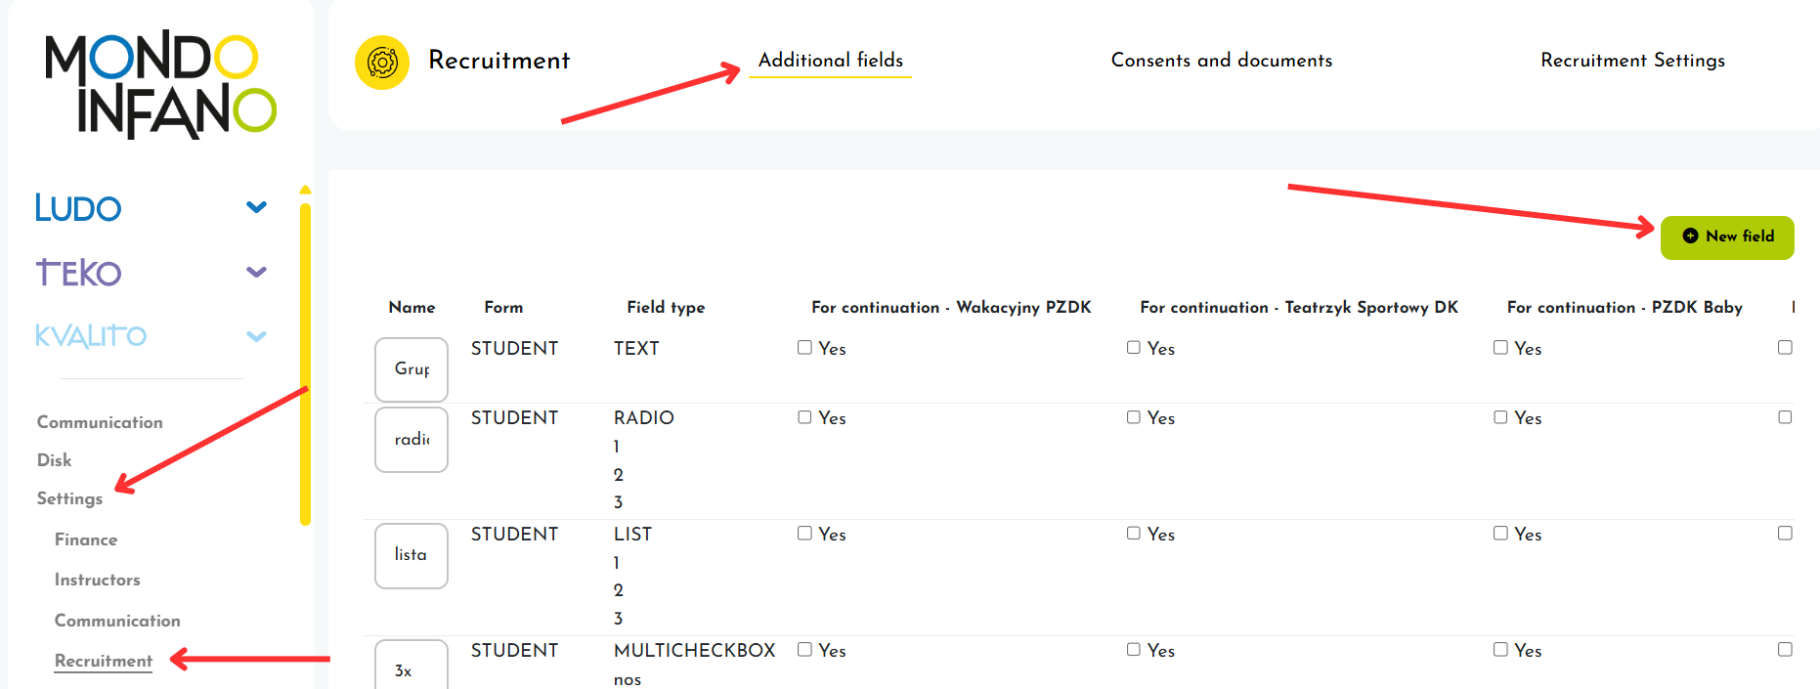This screenshot has width=1820, height=689.
Task: Click the plus icon in New field
Action: click(x=1690, y=237)
